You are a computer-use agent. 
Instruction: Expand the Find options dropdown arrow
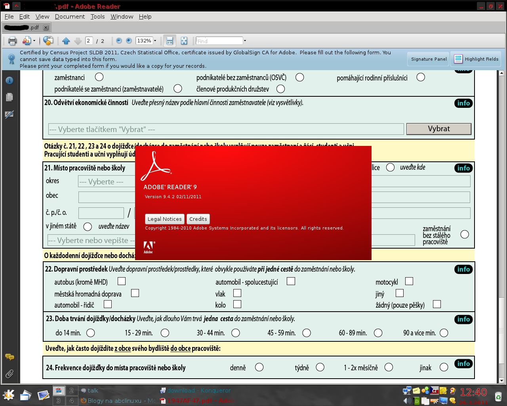click(245, 41)
